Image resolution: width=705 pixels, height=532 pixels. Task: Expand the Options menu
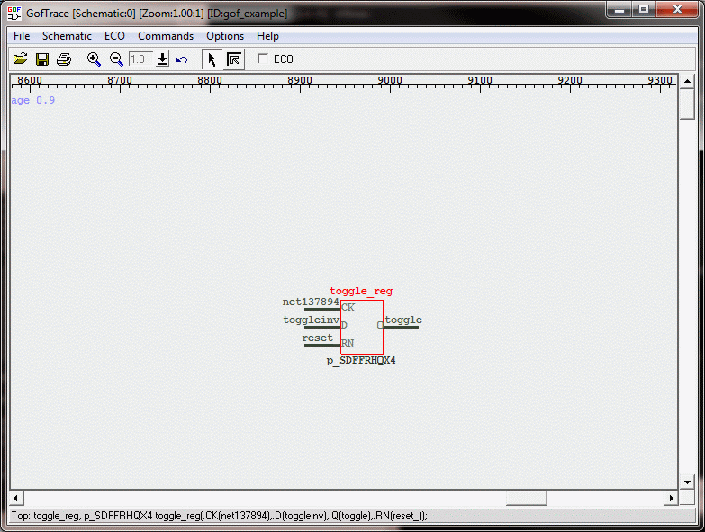[x=225, y=36]
